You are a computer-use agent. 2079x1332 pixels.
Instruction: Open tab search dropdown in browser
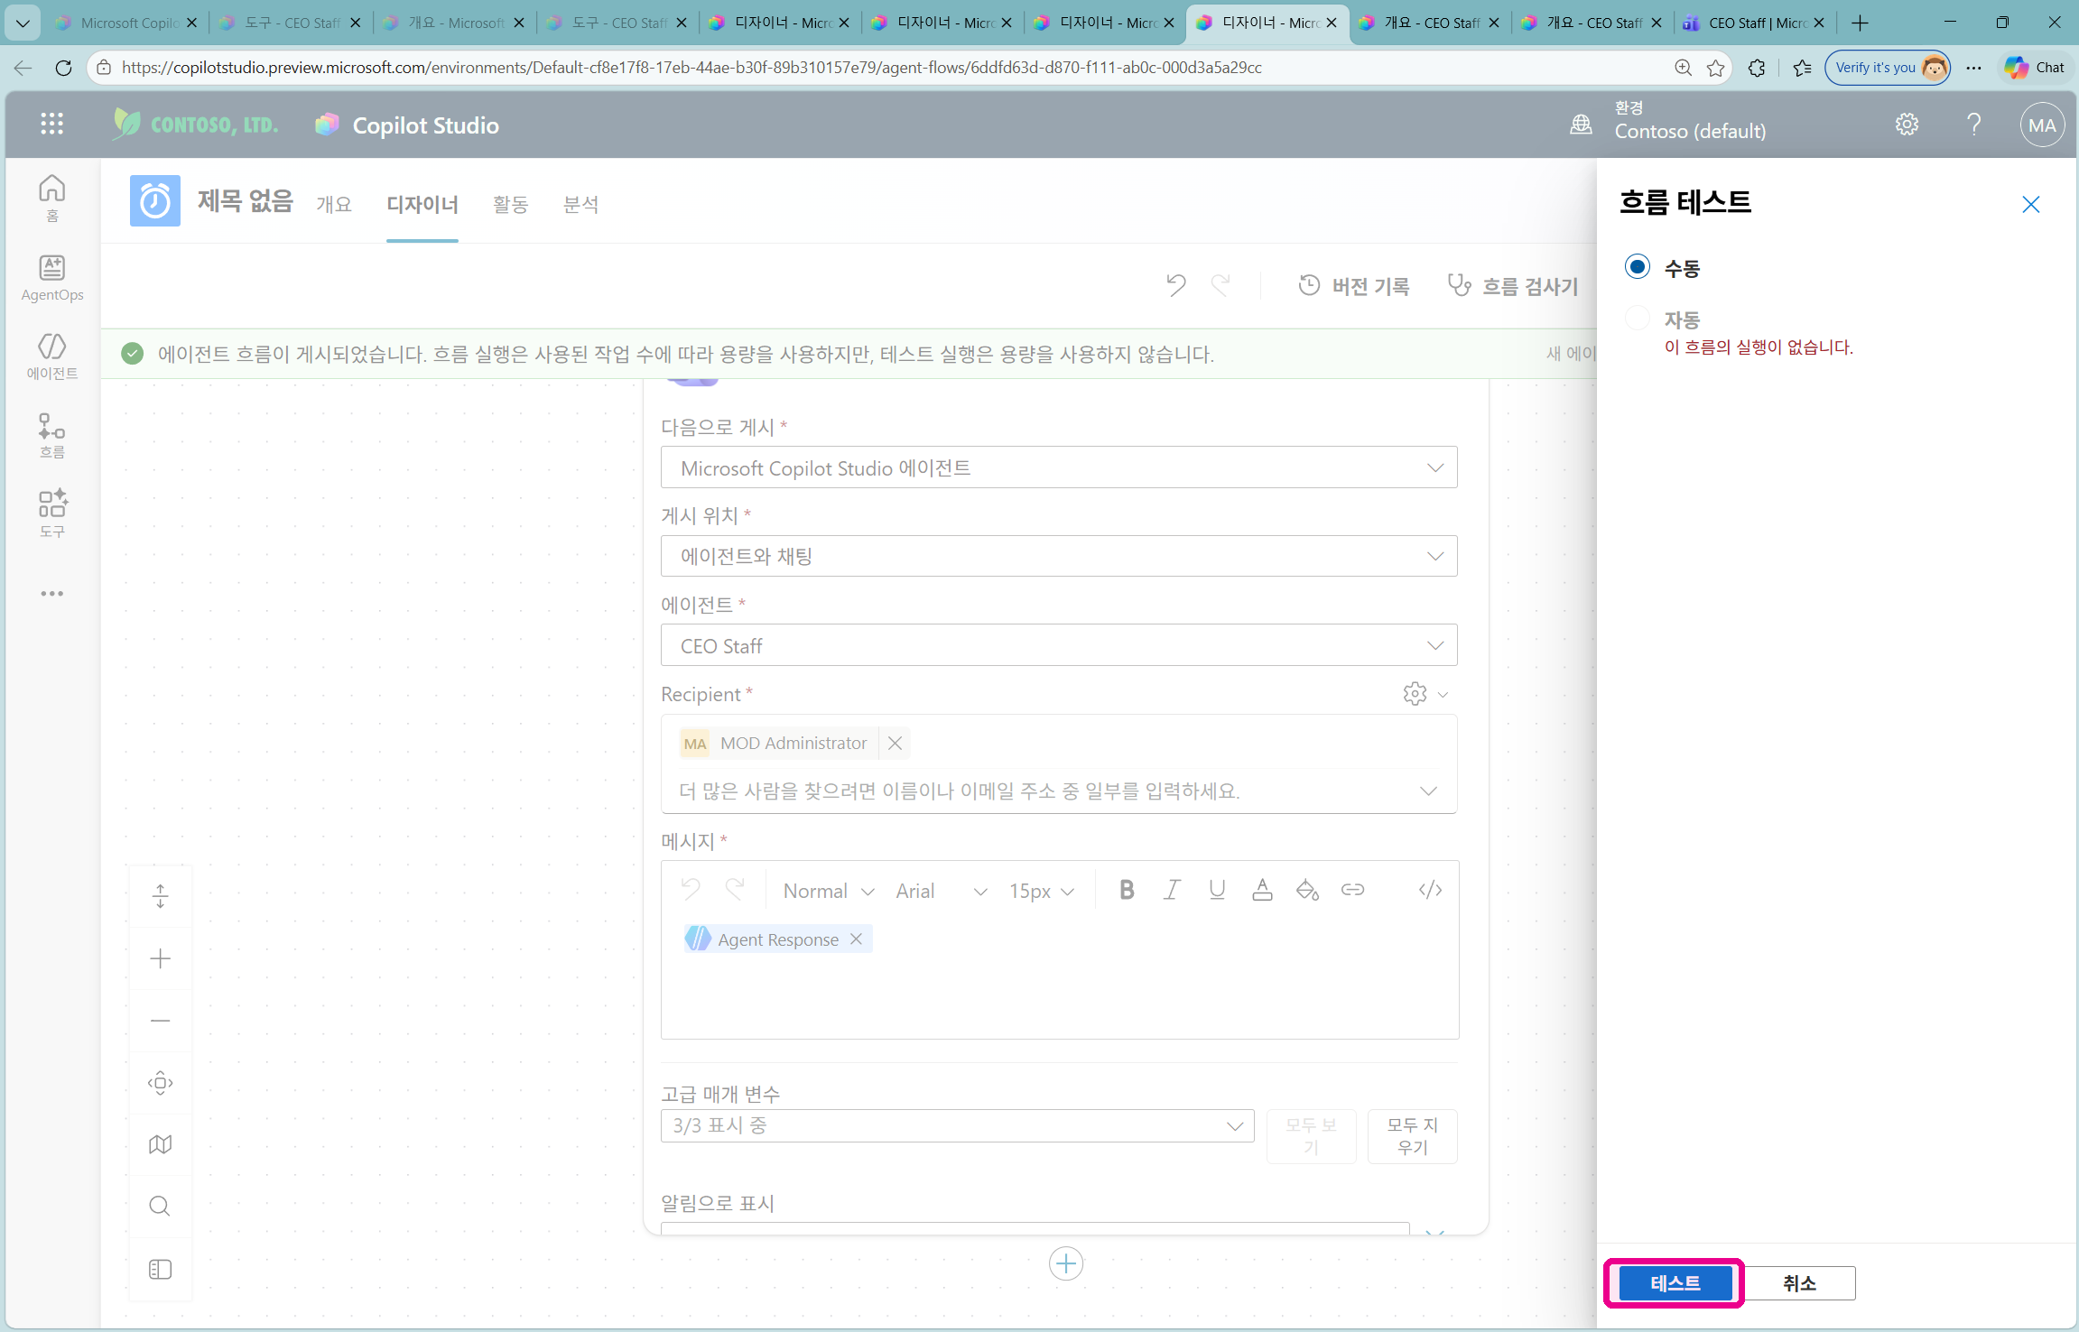pyautogui.click(x=23, y=23)
